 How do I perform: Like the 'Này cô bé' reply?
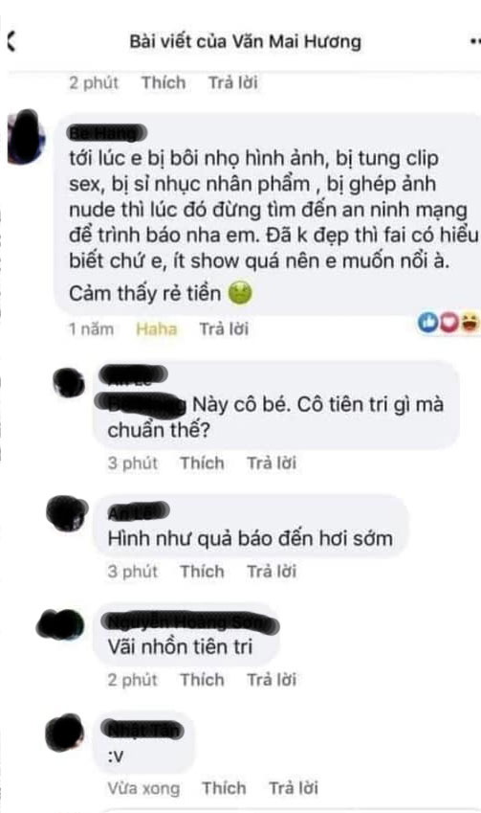pos(202,463)
